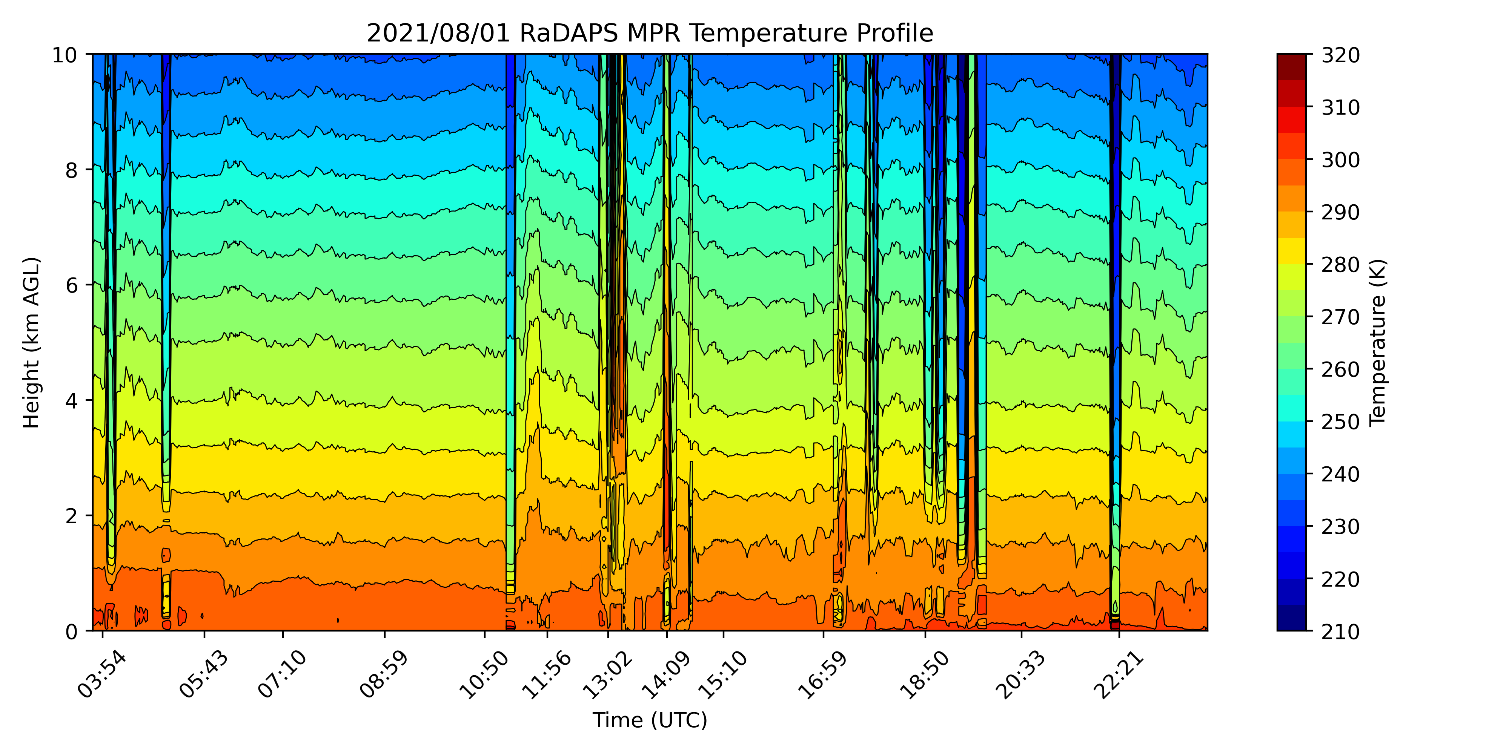Click the 'Time (UTC)' x-axis label
The height and width of the screenshot is (754, 1509).
(x=650, y=719)
